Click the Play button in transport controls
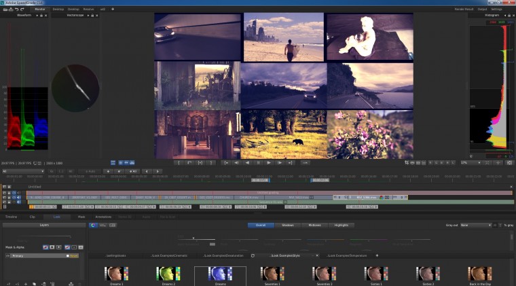 269,163
